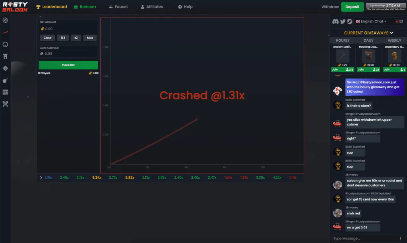This screenshot has height=243, width=407.
Task: Click the Twitter icon above chat
Action: coord(342,21)
